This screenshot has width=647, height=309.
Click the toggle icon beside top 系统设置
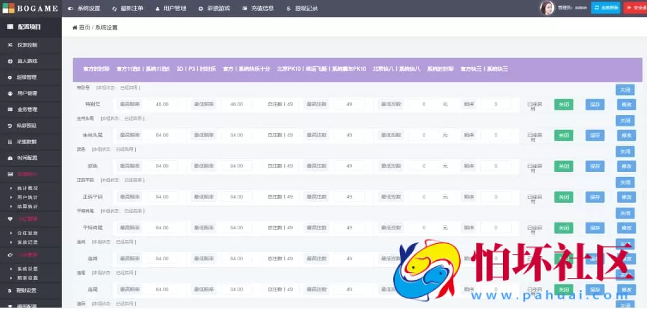pyautogui.click(x=71, y=8)
